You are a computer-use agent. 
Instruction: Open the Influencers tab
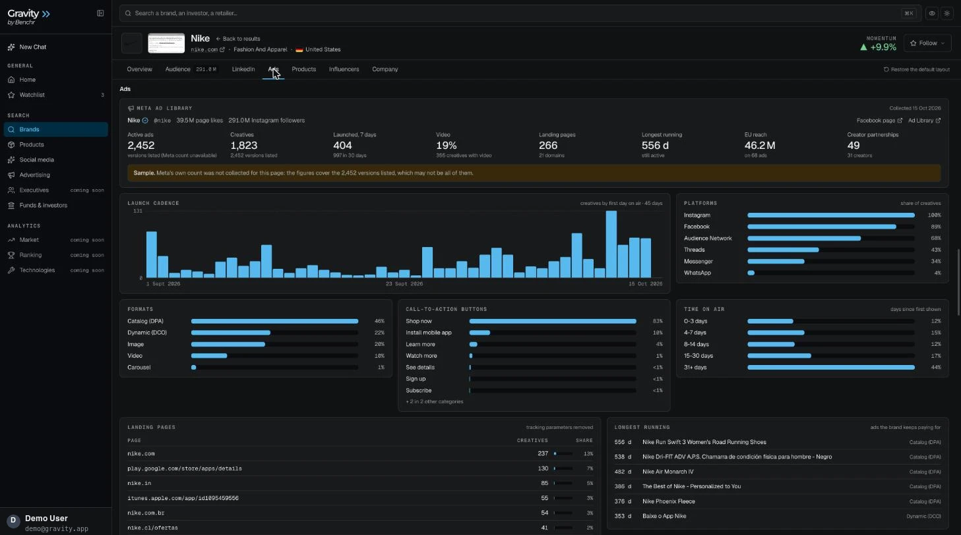tap(344, 69)
